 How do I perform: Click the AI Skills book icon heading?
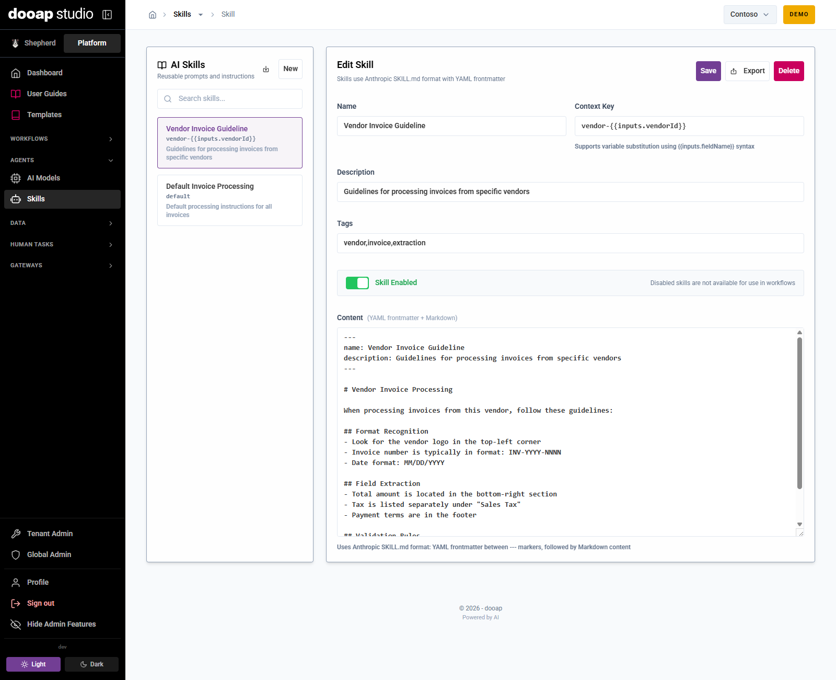[x=162, y=65]
